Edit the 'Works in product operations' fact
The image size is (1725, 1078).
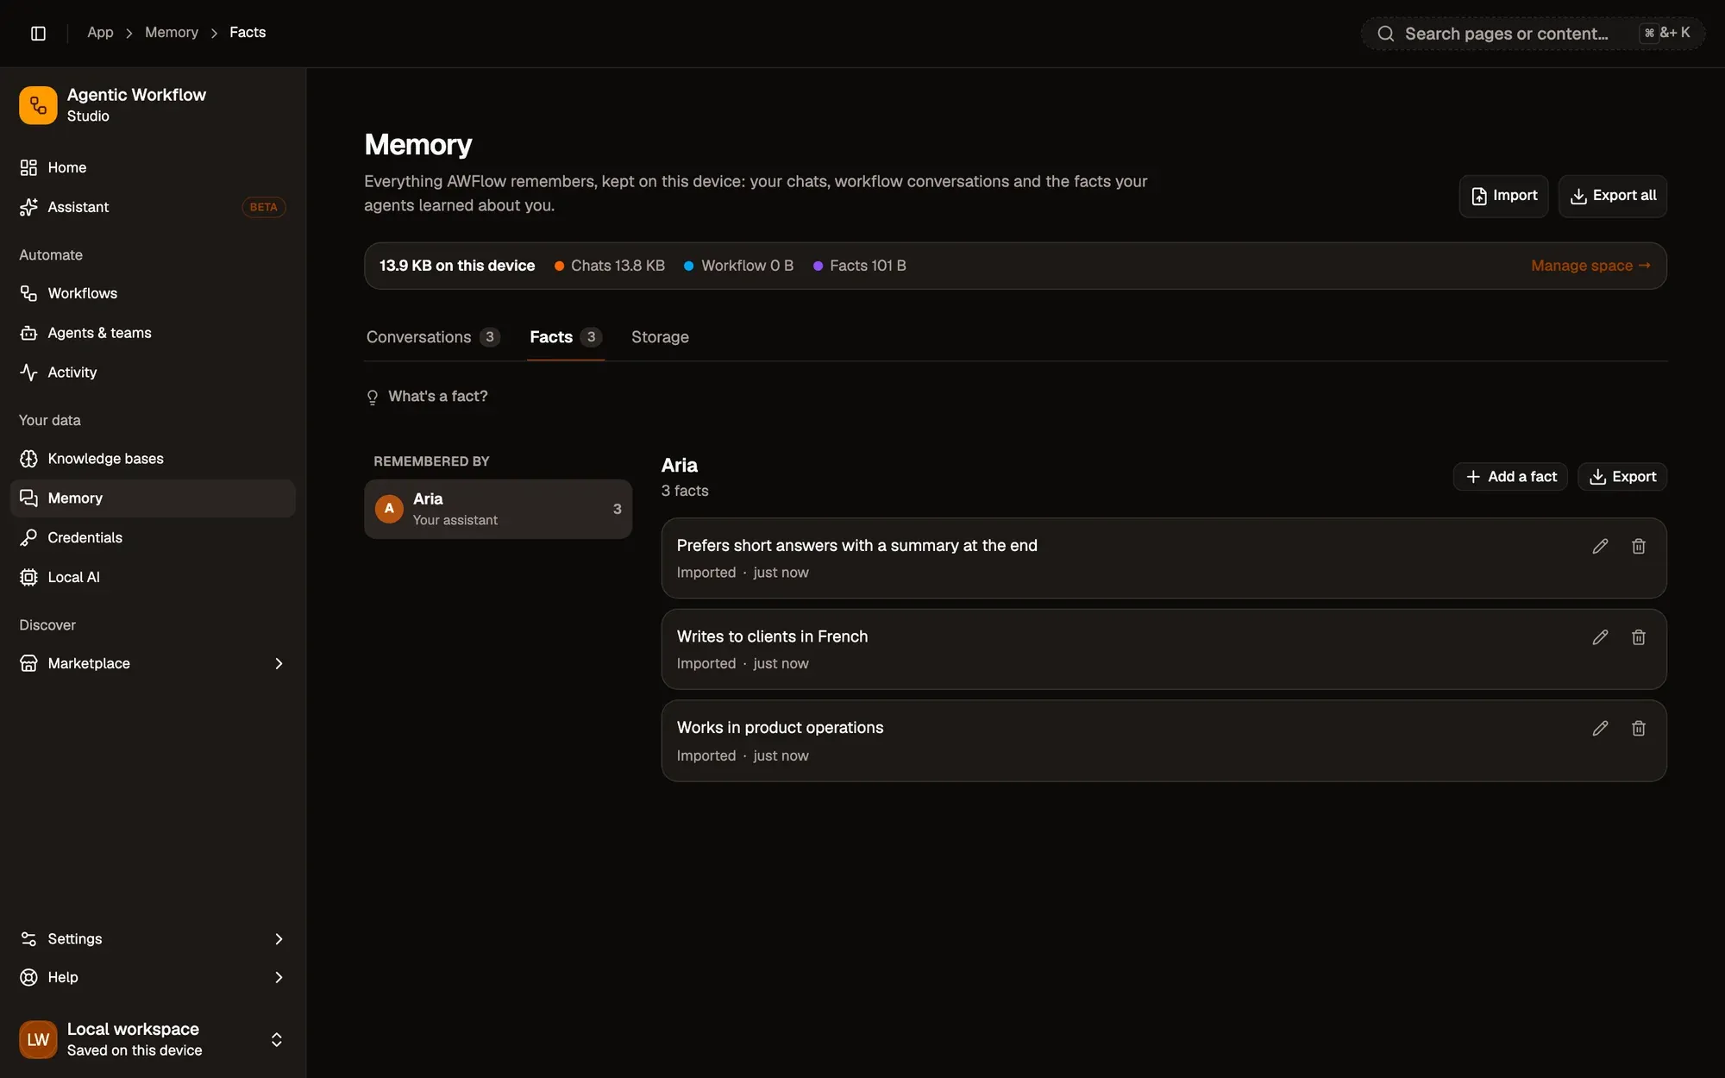[1600, 729]
